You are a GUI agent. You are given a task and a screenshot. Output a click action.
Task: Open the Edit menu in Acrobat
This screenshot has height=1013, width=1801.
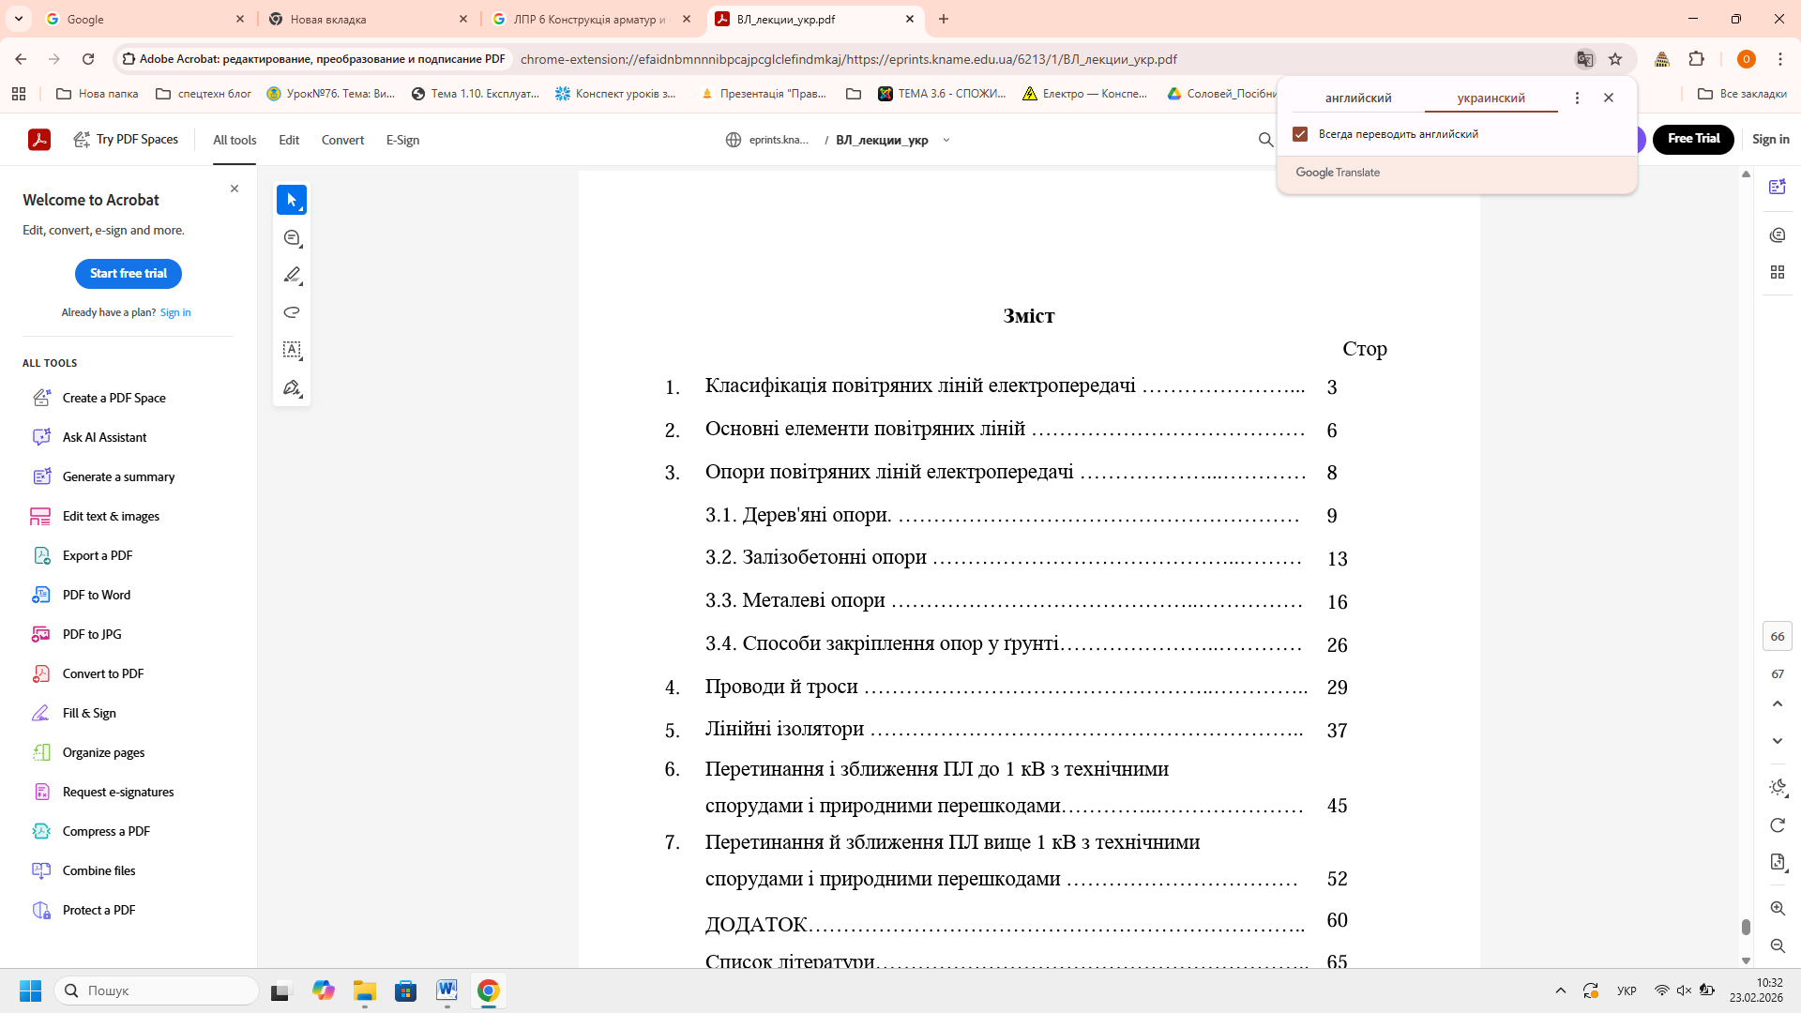click(x=289, y=140)
